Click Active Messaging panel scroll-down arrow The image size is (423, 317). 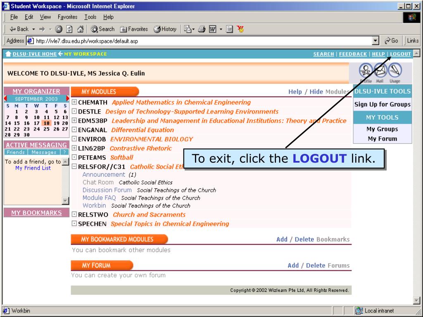tap(66, 201)
